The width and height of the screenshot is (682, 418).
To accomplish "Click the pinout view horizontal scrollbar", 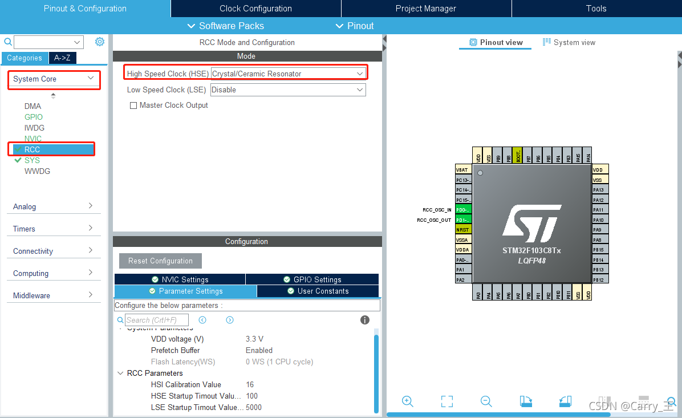I will tap(498, 415).
